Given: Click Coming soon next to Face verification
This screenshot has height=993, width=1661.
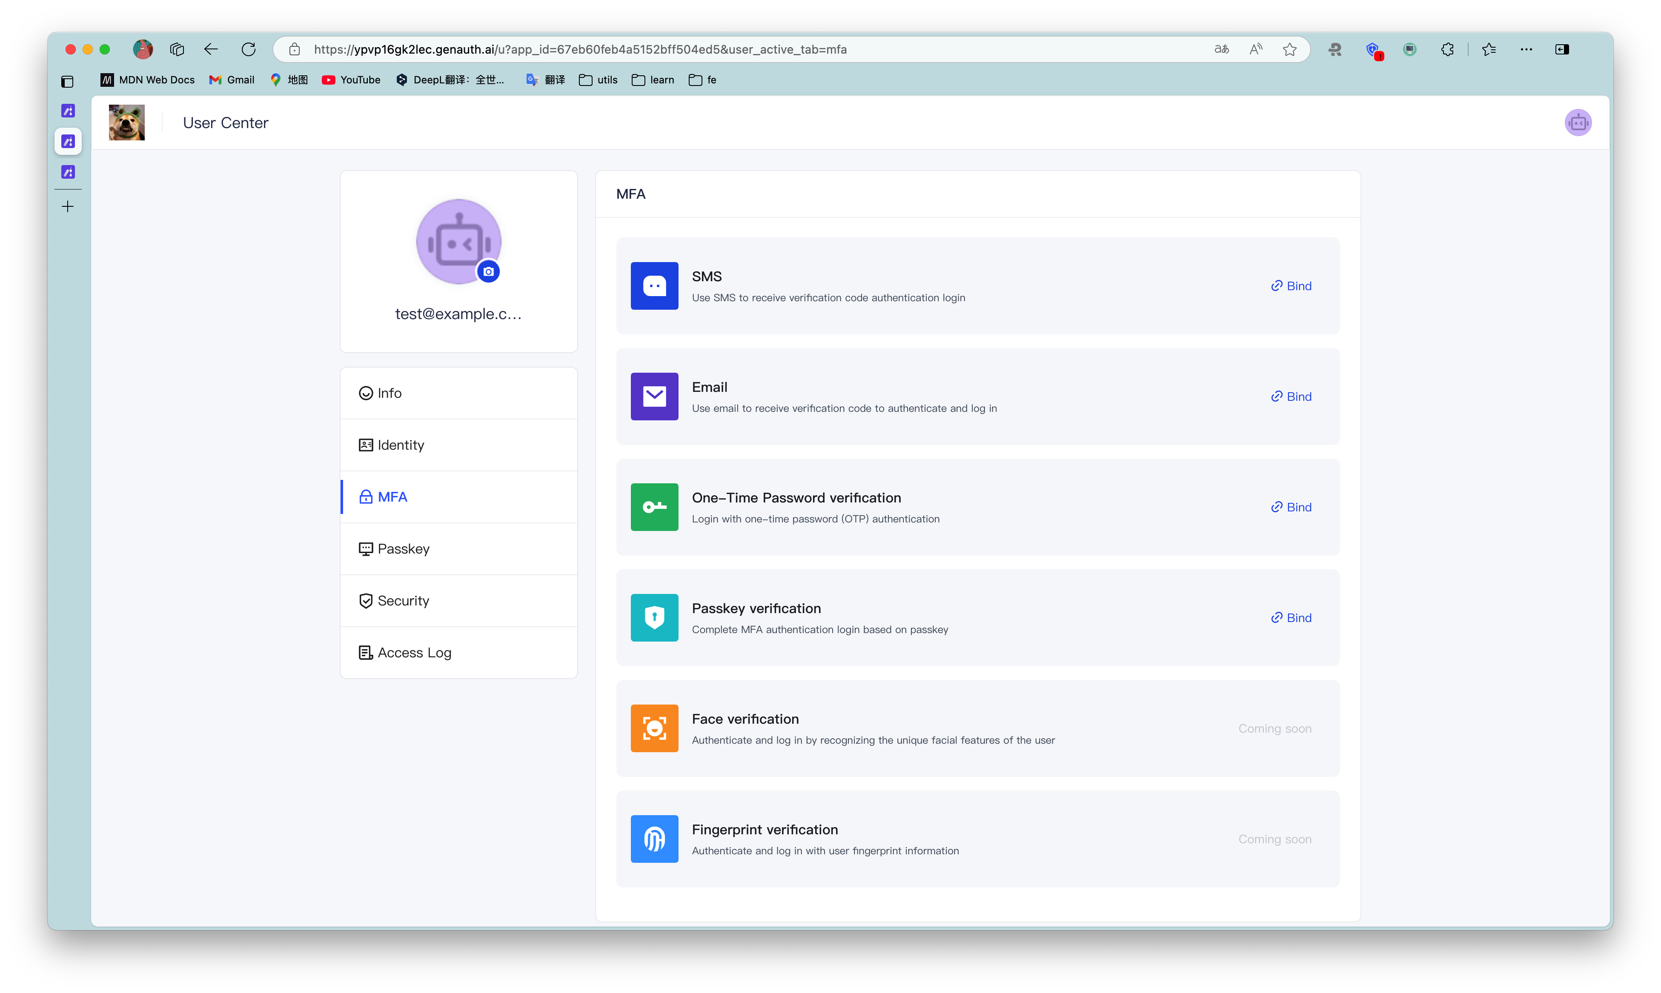Looking at the screenshot, I should (1275, 729).
